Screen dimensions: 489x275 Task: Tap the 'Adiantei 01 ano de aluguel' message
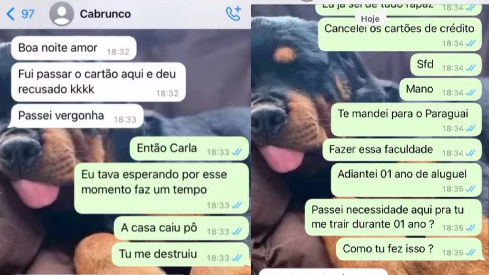[x=406, y=180]
